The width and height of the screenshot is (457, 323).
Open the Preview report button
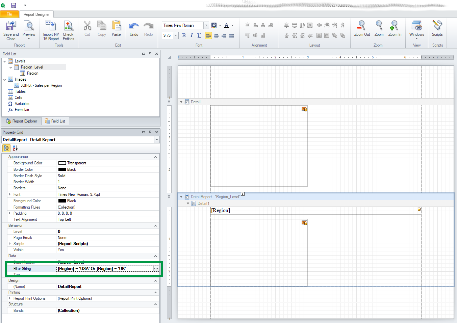[29, 30]
